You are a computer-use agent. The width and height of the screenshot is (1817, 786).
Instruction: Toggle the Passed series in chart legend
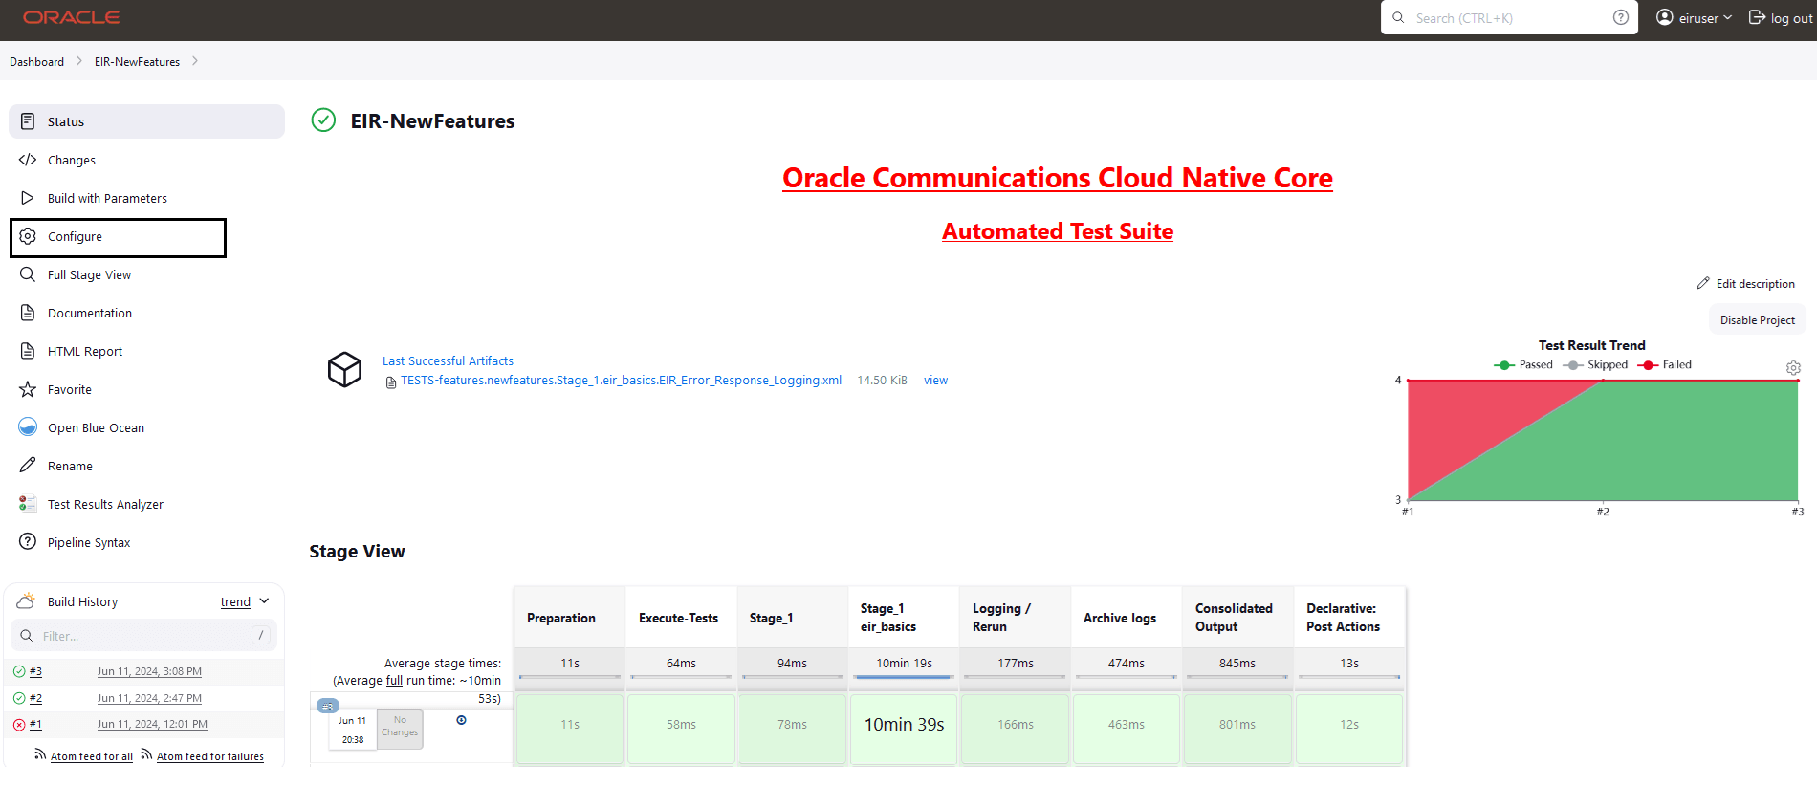pos(1523,364)
